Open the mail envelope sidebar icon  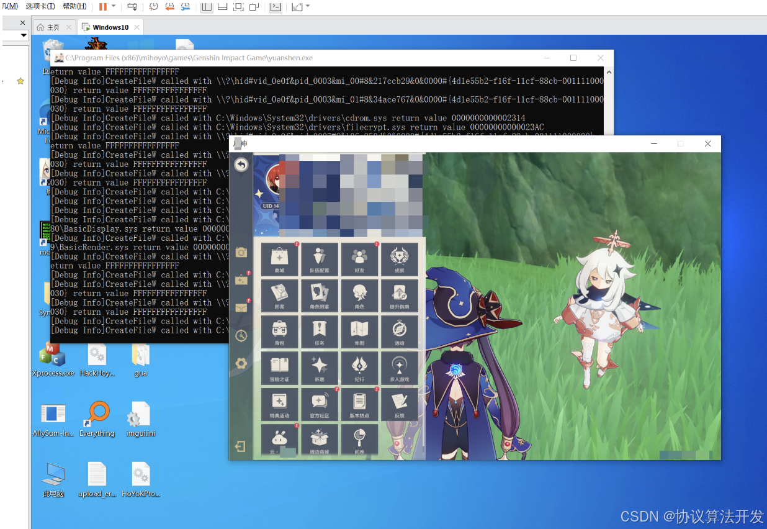[x=241, y=307]
